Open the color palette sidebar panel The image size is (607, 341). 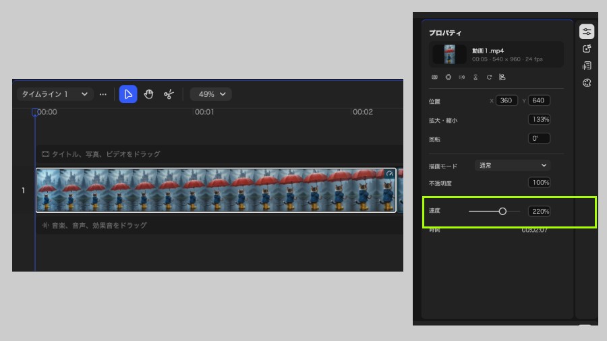point(587,83)
